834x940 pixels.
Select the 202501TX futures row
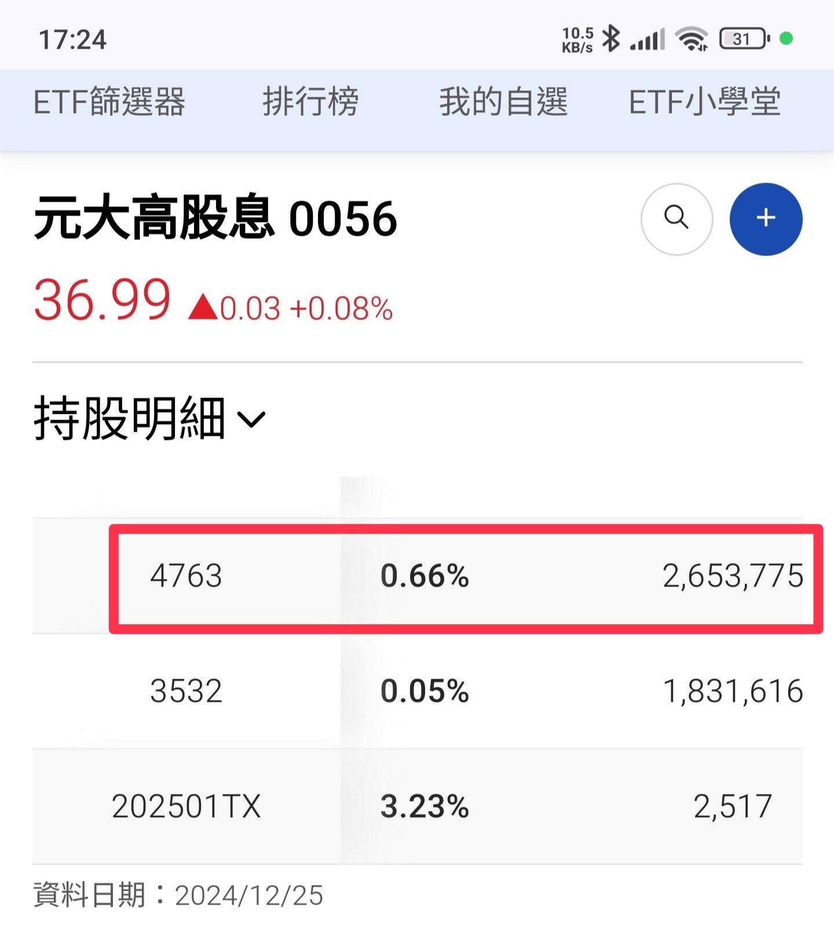click(418, 806)
